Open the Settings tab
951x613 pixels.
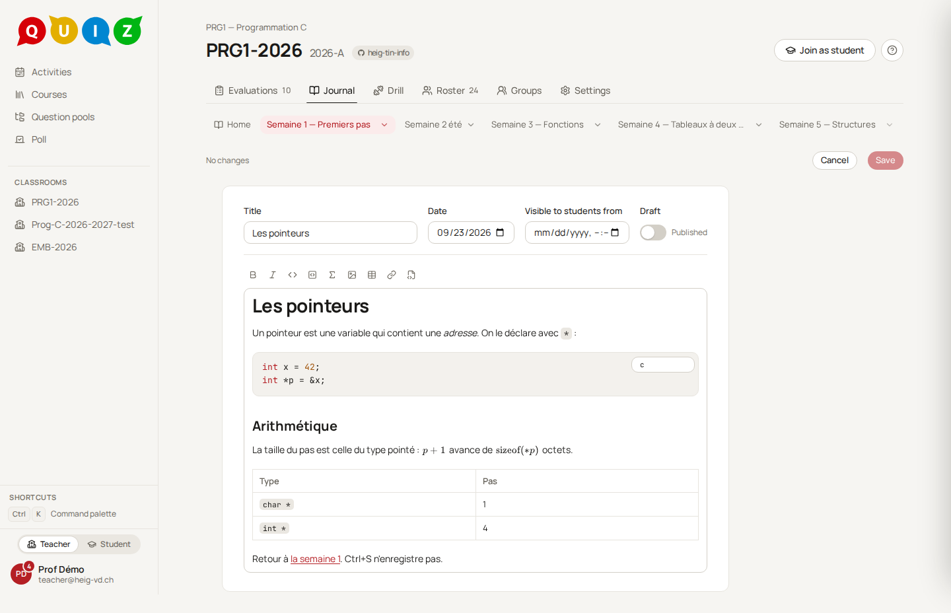[585, 90]
